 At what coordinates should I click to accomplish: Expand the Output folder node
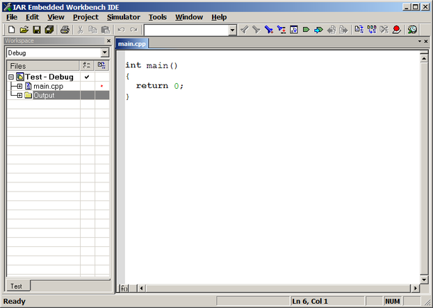click(x=19, y=96)
